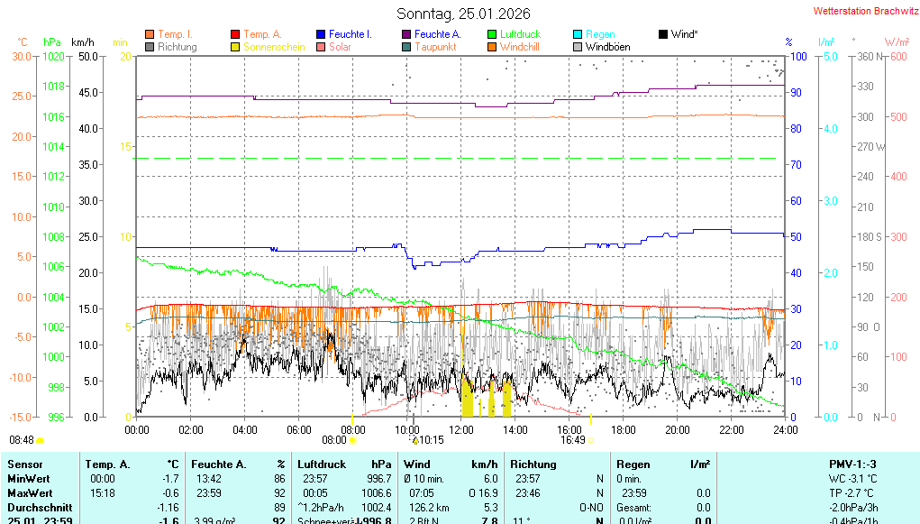
Task: Click the chart title Sonntag, 25.01.2026
Action: point(463,14)
